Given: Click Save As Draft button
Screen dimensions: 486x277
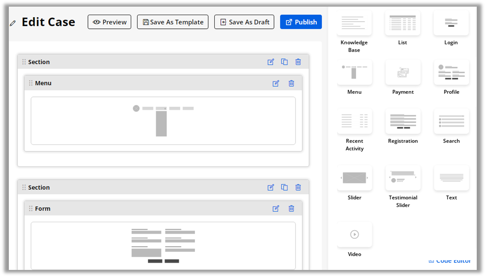Looking at the screenshot, I should click(x=244, y=22).
